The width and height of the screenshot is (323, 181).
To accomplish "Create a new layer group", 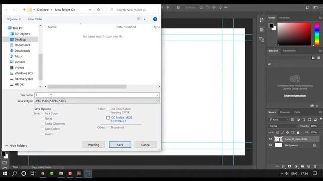I will [302, 166].
